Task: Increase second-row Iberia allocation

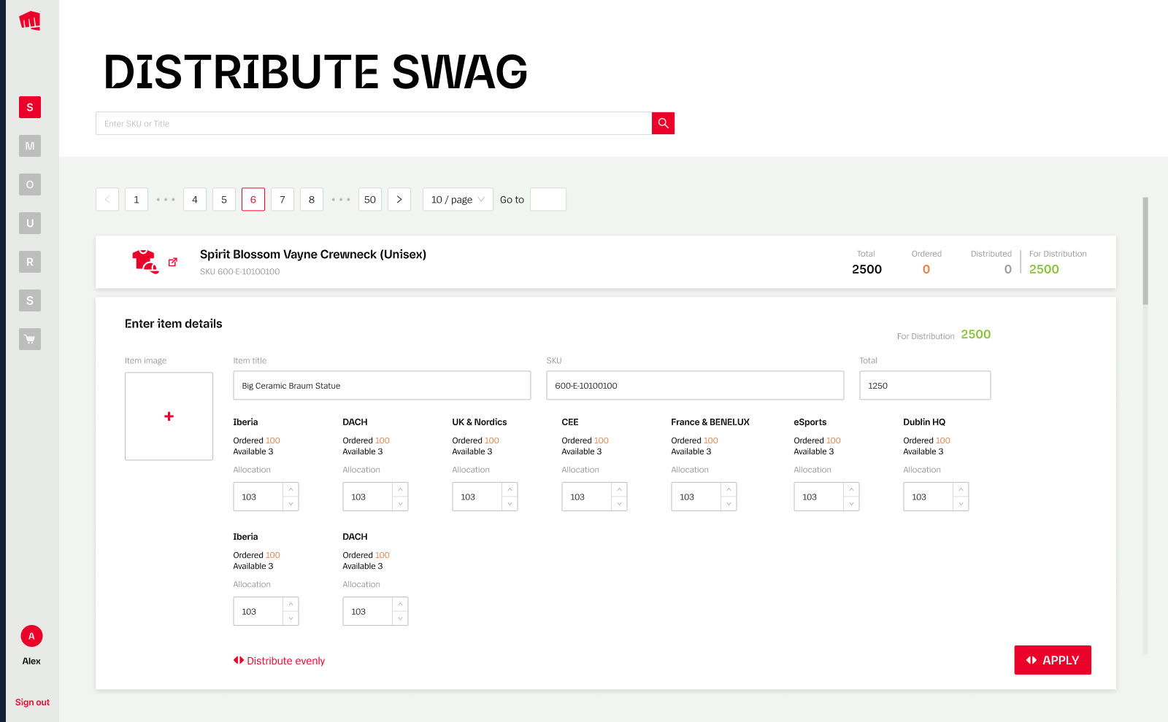Action: [x=291, y=604]
